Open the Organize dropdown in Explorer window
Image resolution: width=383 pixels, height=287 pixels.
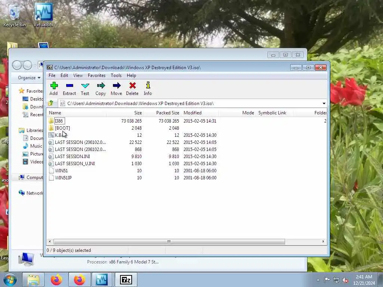tap(29, 78)
